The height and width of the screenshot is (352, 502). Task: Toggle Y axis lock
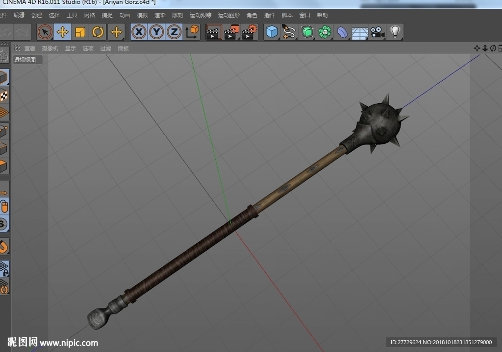(156, 32)
